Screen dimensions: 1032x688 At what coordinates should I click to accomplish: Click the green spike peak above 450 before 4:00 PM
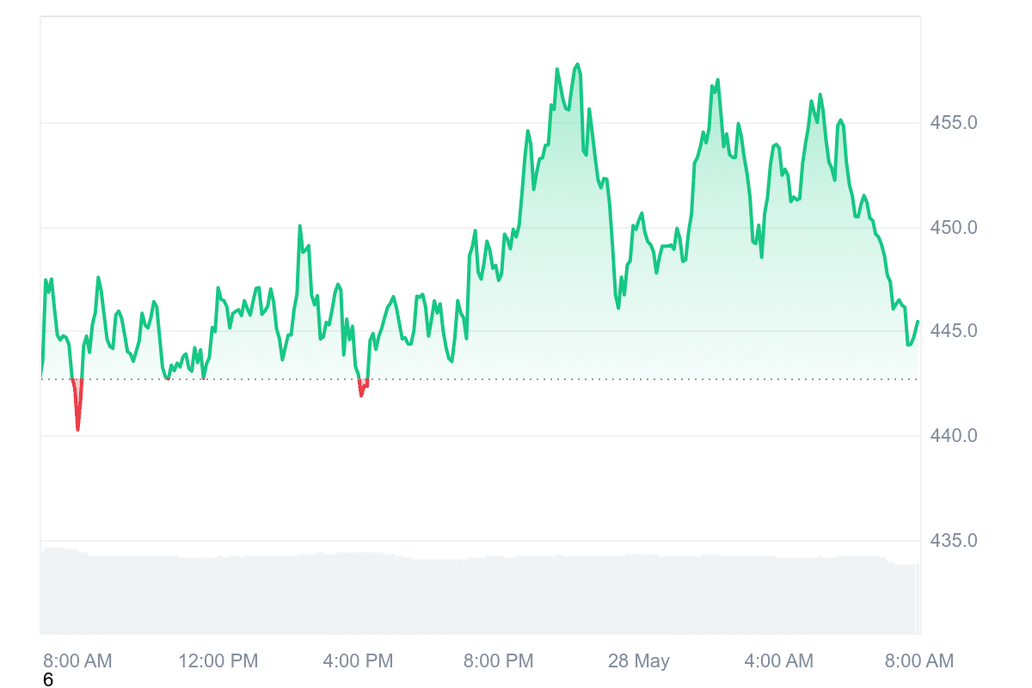pyautogui.click(x=300, y=226)
